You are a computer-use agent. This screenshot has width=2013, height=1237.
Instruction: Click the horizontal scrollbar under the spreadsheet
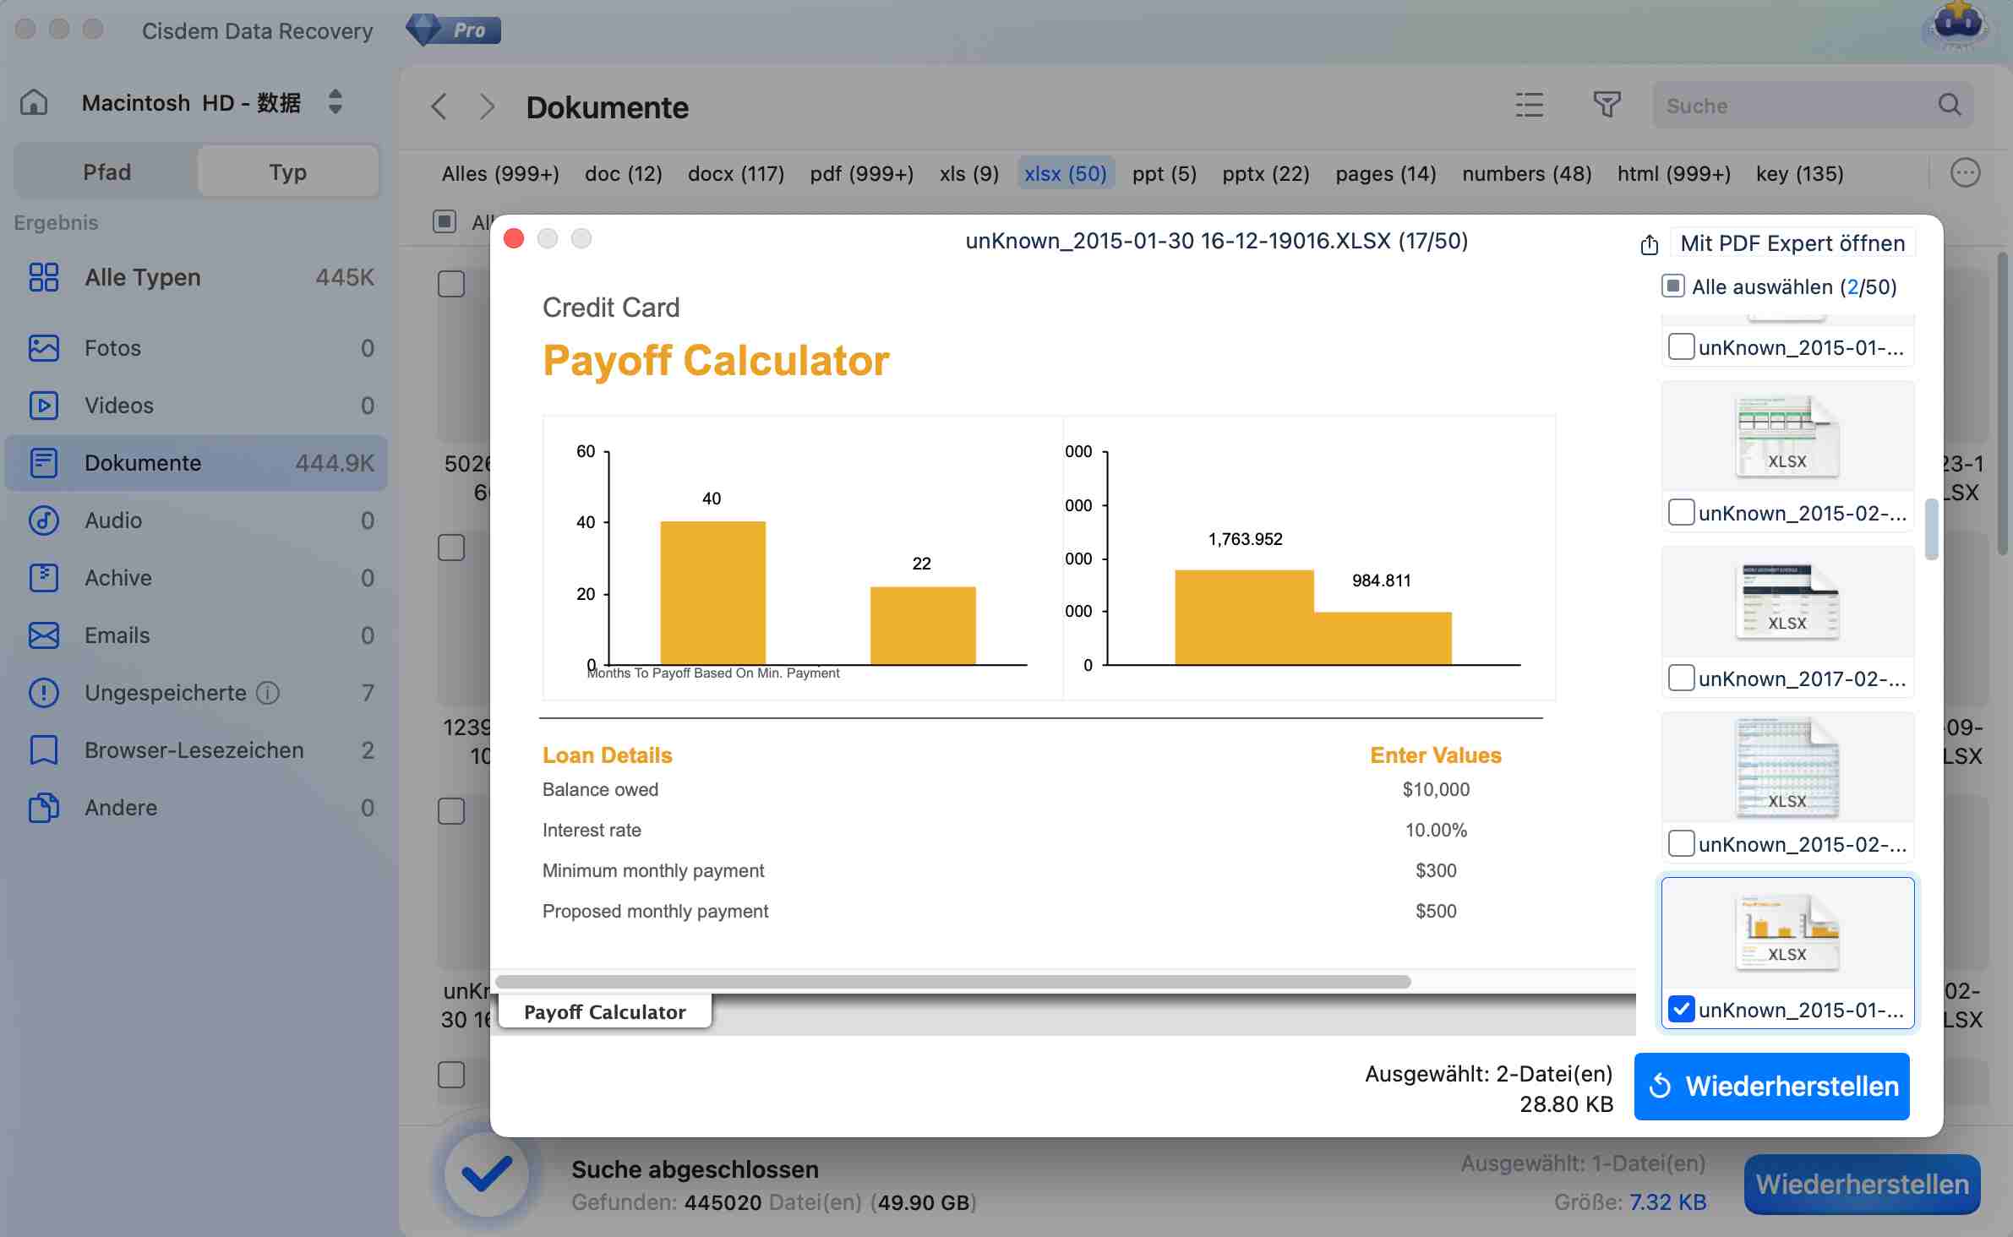tap(952, 982)
